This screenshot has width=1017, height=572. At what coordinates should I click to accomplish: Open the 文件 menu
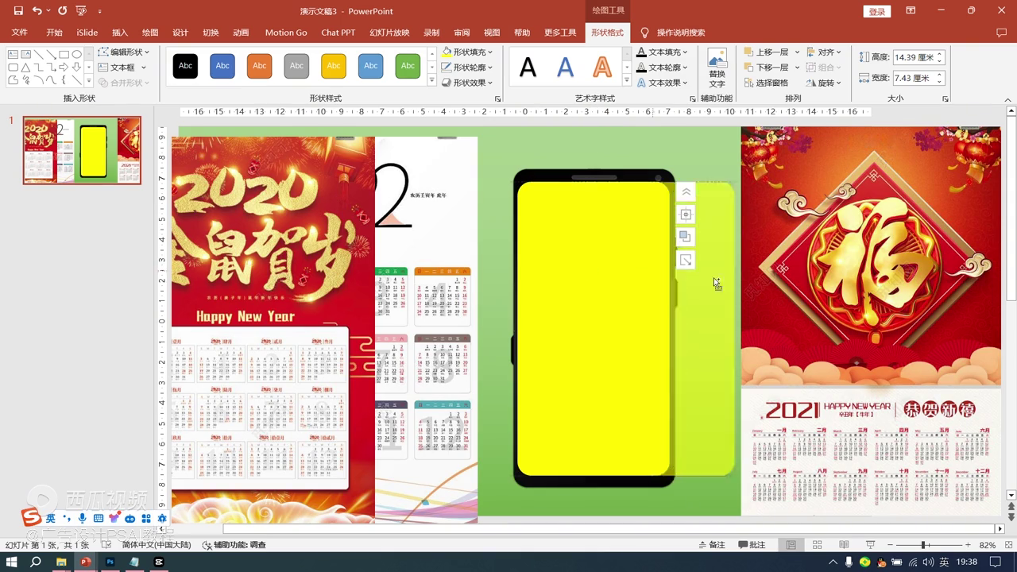20,33
